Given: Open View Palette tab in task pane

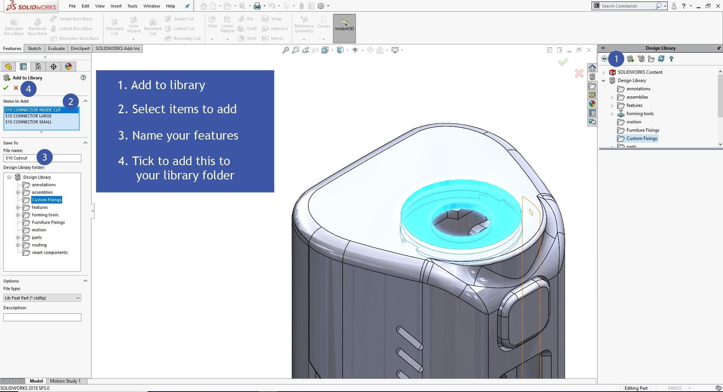Looking at the screenshot, I should point(592,95).
